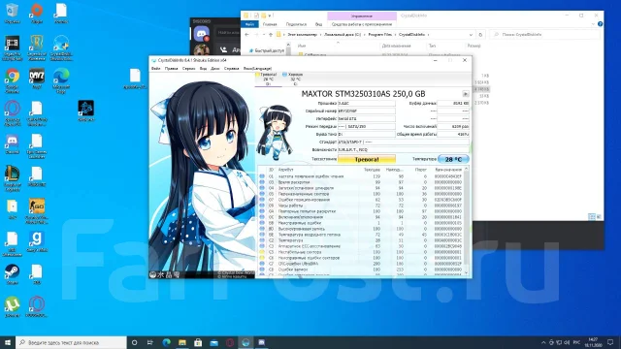Open Task View from the taskbar
Image resolution: width=621 pixels, height=349 pixels.
[150, 342]
